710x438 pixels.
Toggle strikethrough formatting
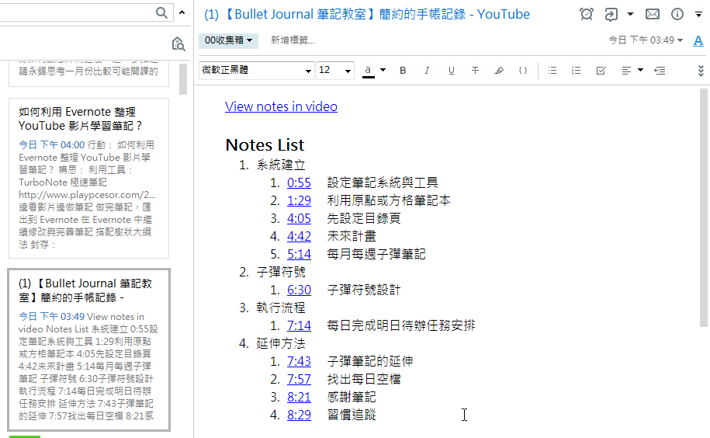point(475,70)
